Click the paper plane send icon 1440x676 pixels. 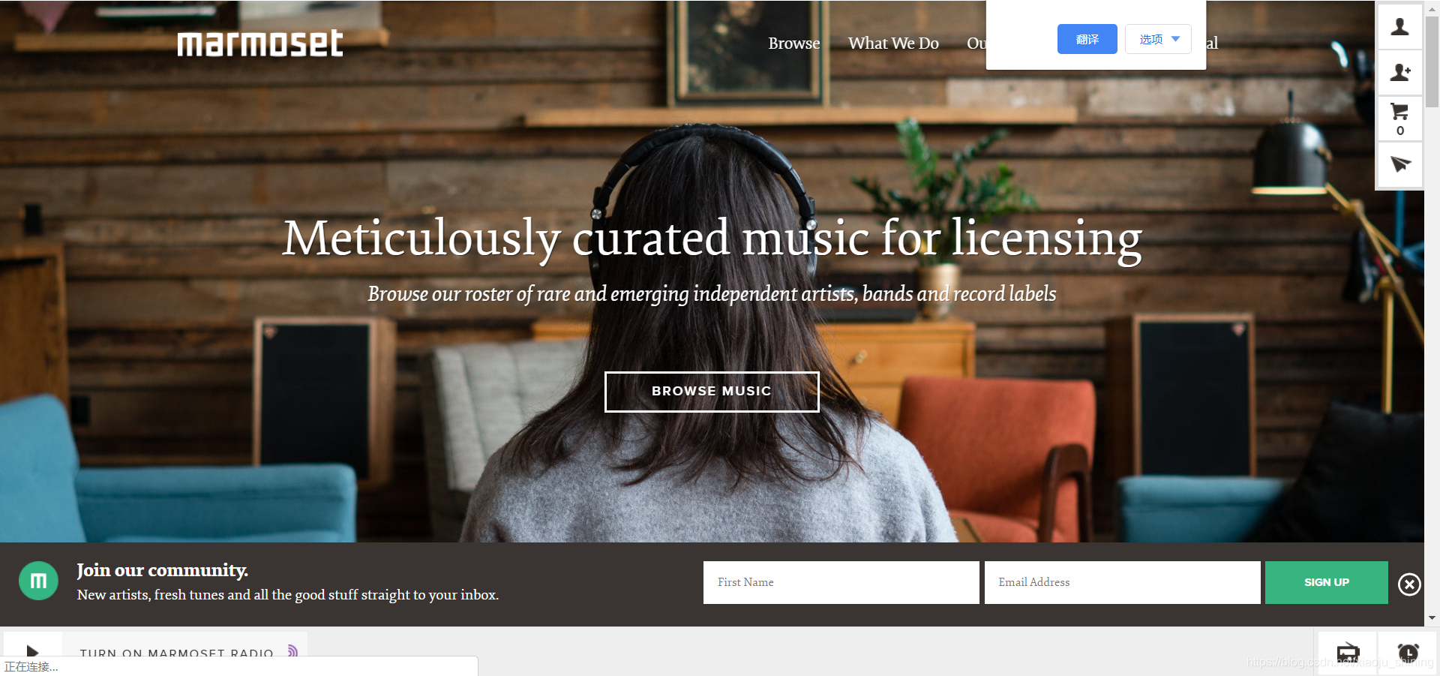coord(1399,164)
